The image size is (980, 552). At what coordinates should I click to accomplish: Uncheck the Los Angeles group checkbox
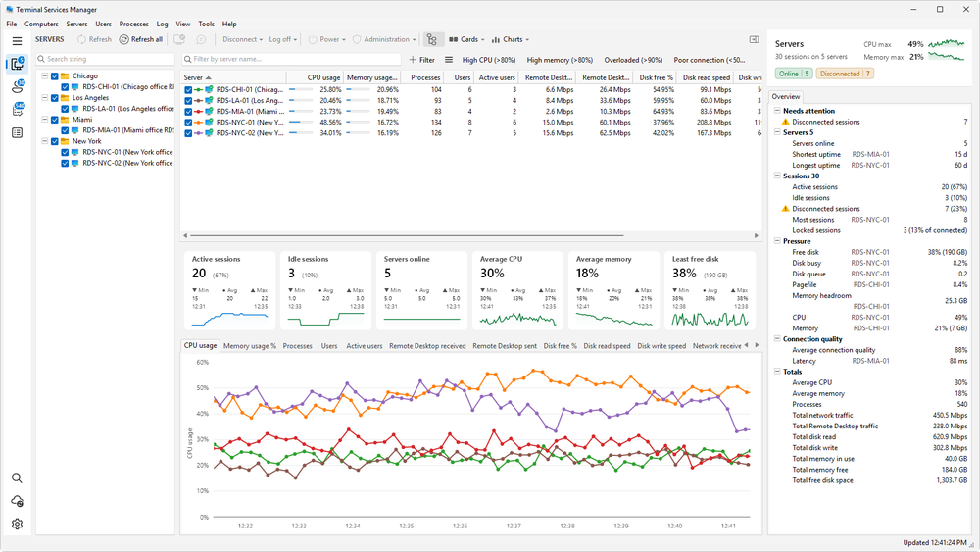pos(54,98)
